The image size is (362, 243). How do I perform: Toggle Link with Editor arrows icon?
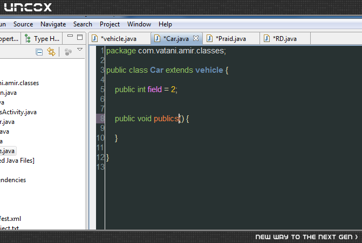pyautogui.click(x=51, y=52)
